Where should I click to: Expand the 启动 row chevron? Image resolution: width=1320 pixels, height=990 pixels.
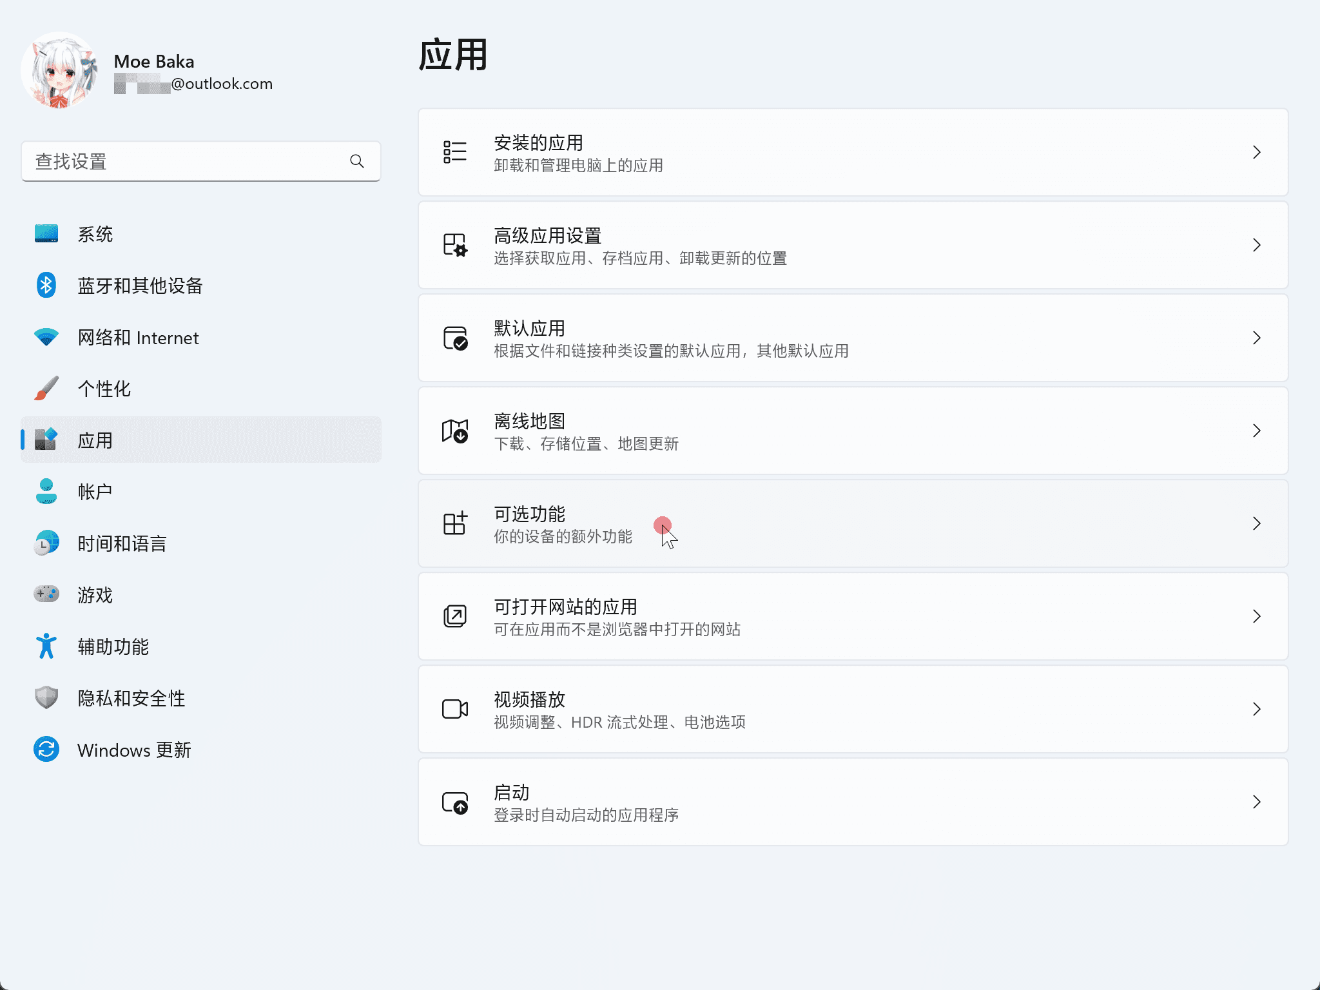[1256, 802]
